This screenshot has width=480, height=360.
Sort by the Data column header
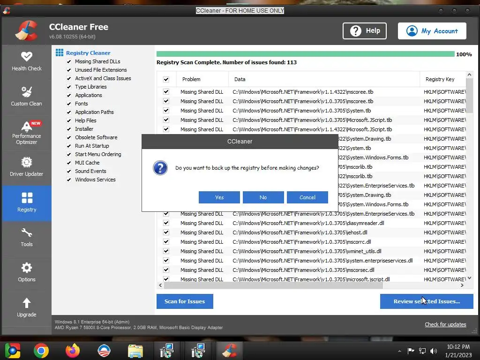324,79
